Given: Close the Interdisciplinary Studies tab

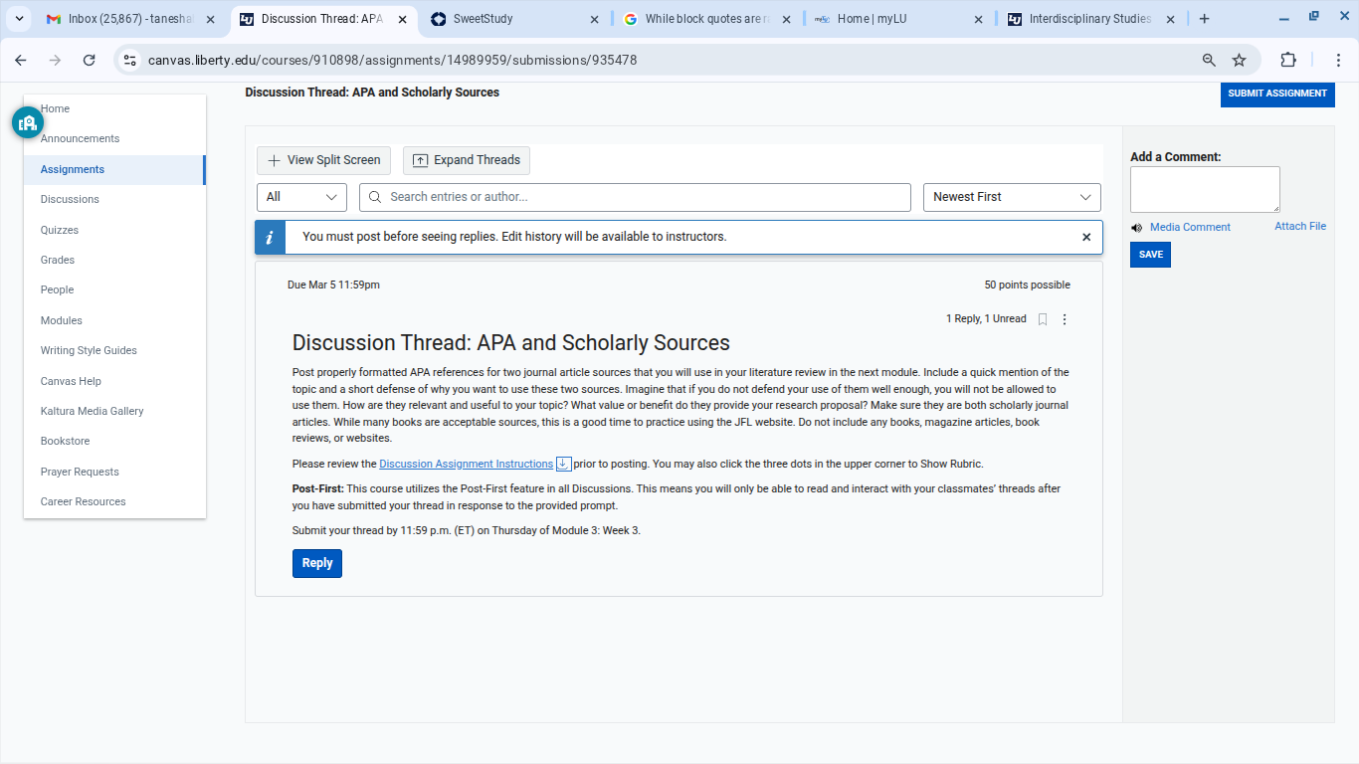Looking at the screenshot, I should pyautogui.click(x=1170, y=19).
